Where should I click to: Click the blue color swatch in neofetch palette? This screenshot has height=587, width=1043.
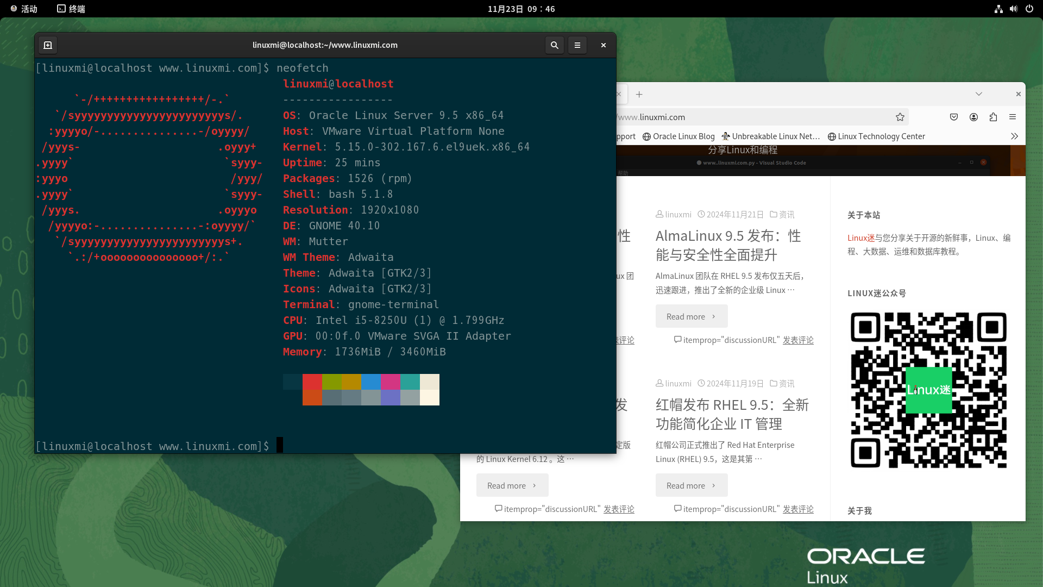click(370, 382)
